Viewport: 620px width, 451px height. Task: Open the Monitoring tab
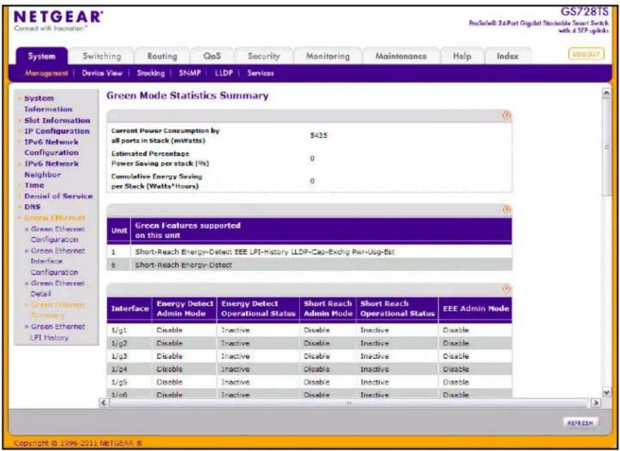click(328, 56)
